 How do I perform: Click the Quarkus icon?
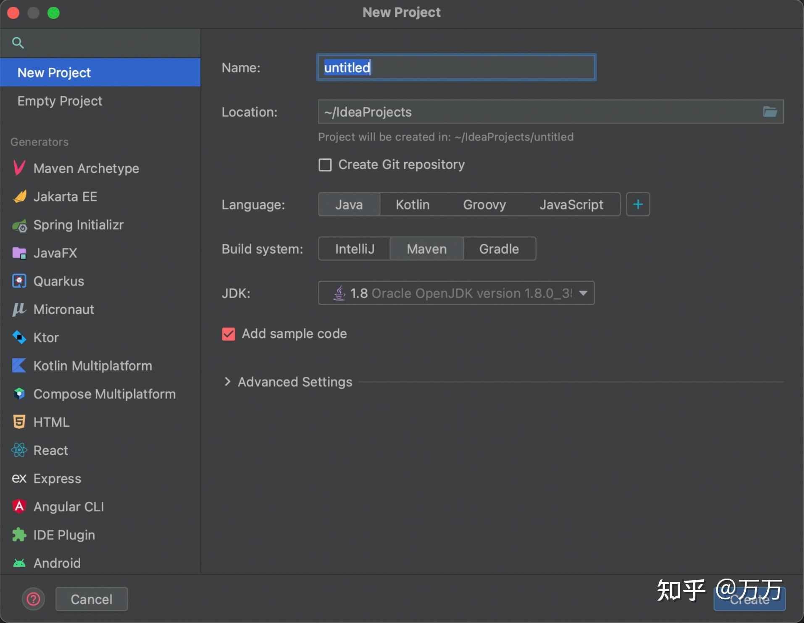[x=19, y=281]
